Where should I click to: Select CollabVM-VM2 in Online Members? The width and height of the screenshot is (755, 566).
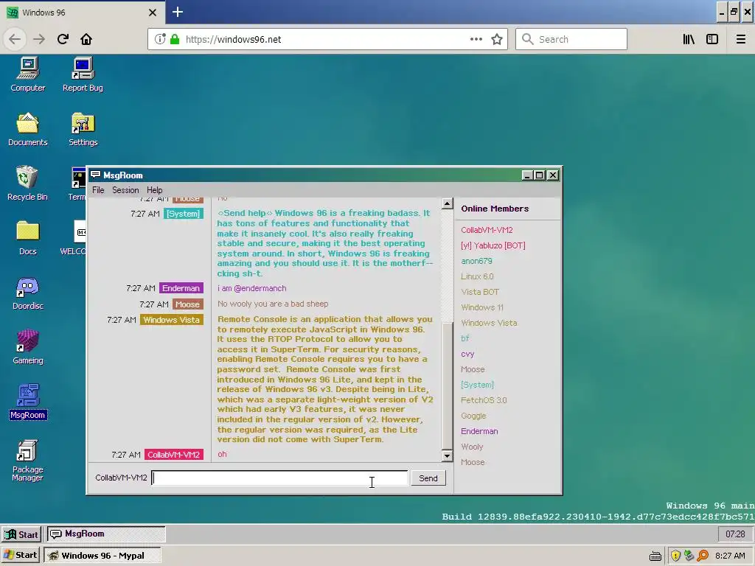point(487,230)
